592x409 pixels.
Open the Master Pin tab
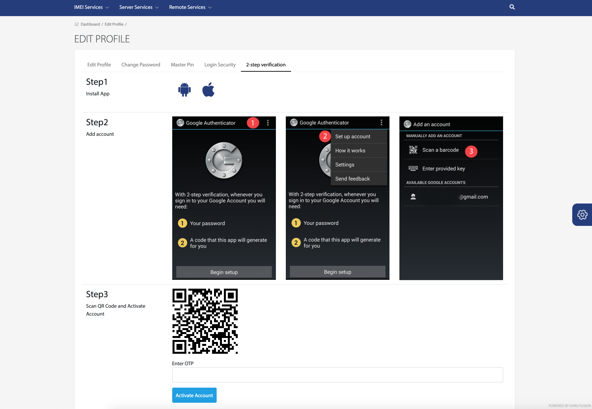click(x=182, y=65)
